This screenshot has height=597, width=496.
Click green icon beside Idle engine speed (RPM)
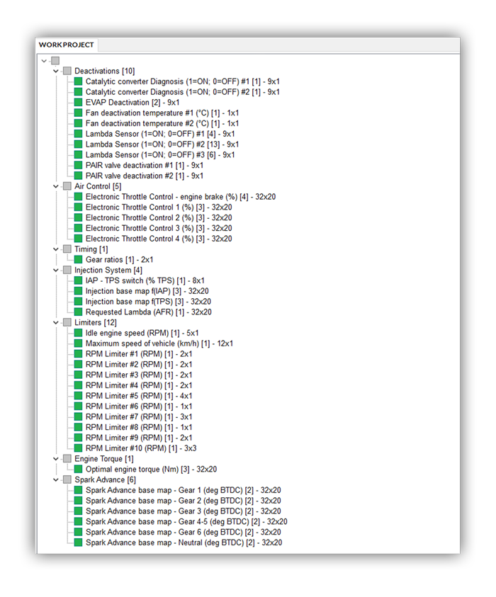(79, 333)
